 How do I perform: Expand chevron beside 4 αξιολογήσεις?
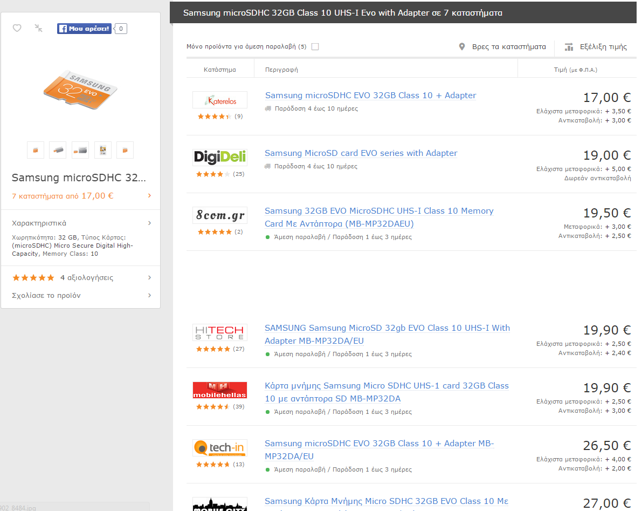click(149, 278)
